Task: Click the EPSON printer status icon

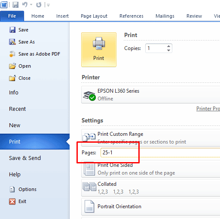Action: coord(89,96)
